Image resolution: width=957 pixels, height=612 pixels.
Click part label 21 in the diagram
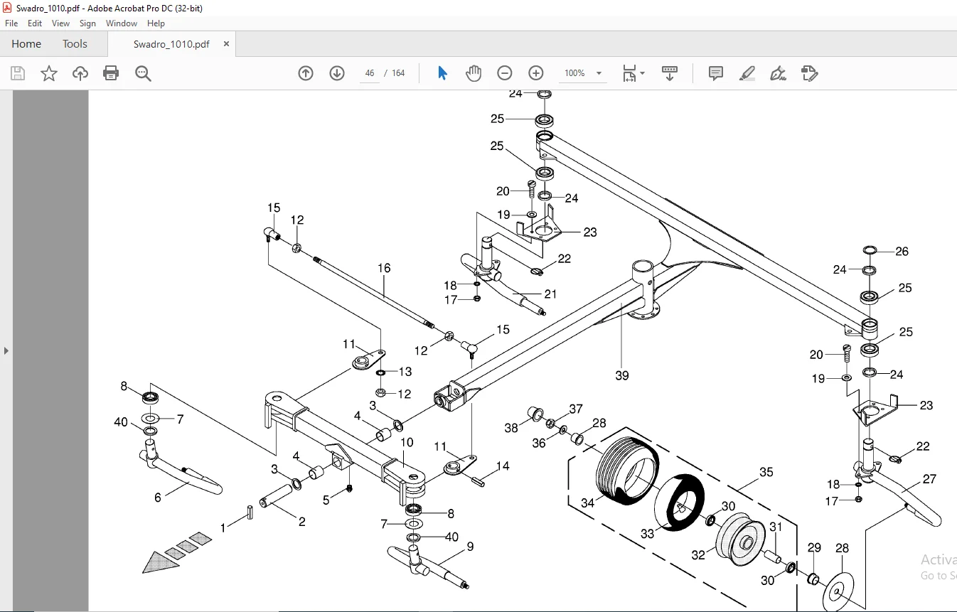(x=550, y=294)
